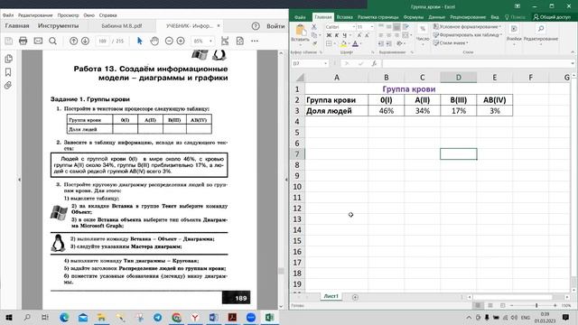Open the Excel font size dropdown

[372, 27]
